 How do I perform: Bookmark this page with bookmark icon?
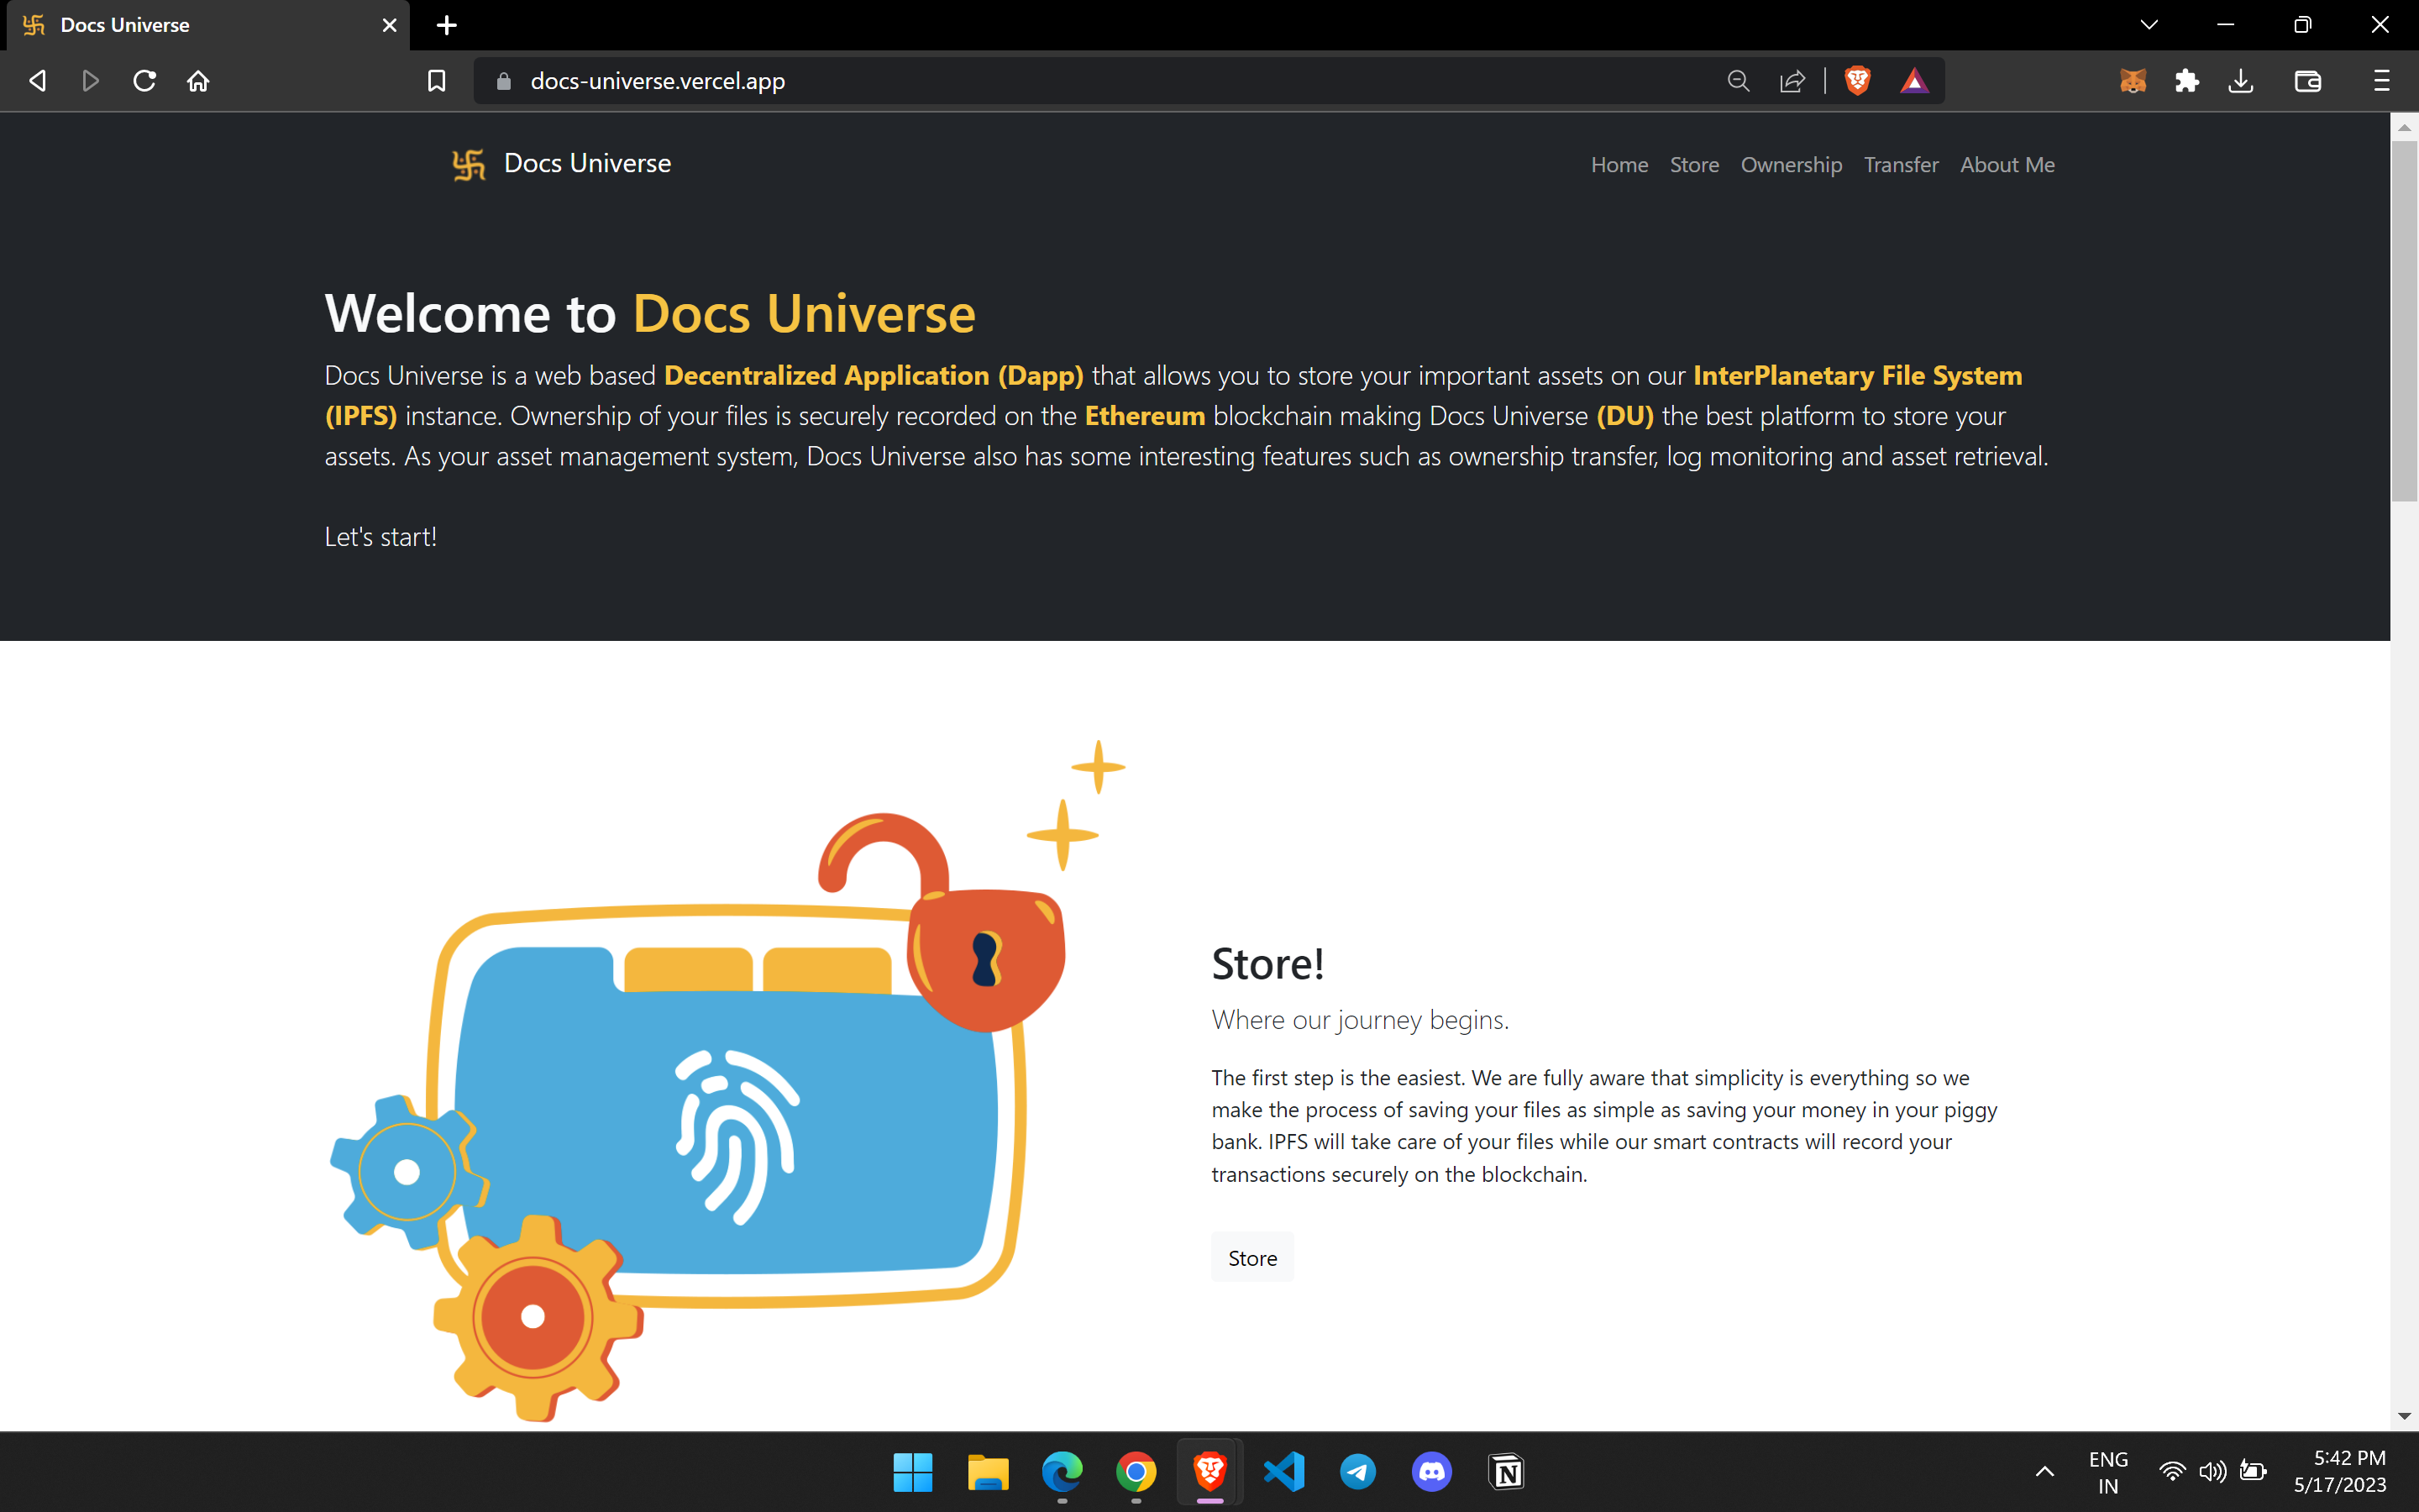[x=437, y=81]
